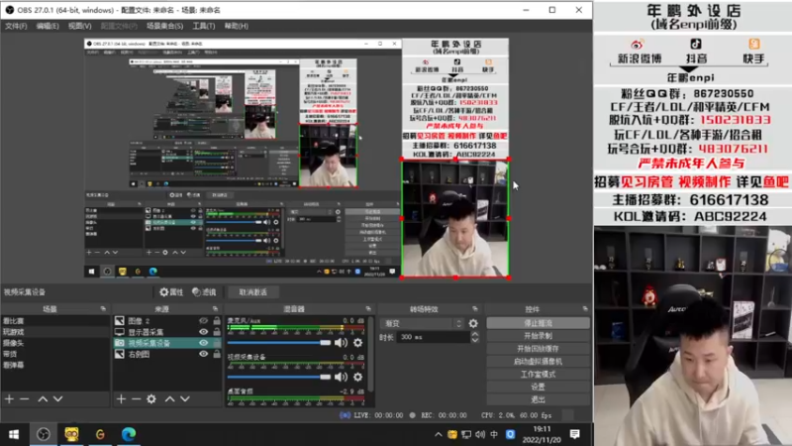Open notification center in system tray
Viewport: 792px width, 446px height.
[x=575, y=434]
